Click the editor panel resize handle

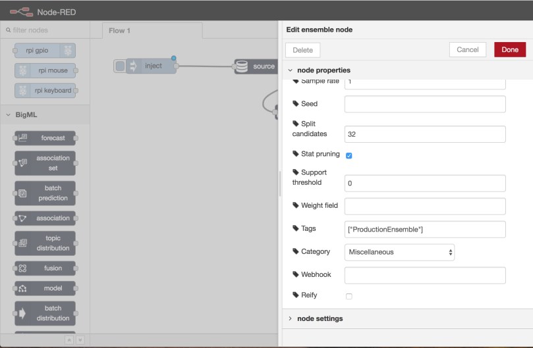pyautogui.click(x=280, y=184)
